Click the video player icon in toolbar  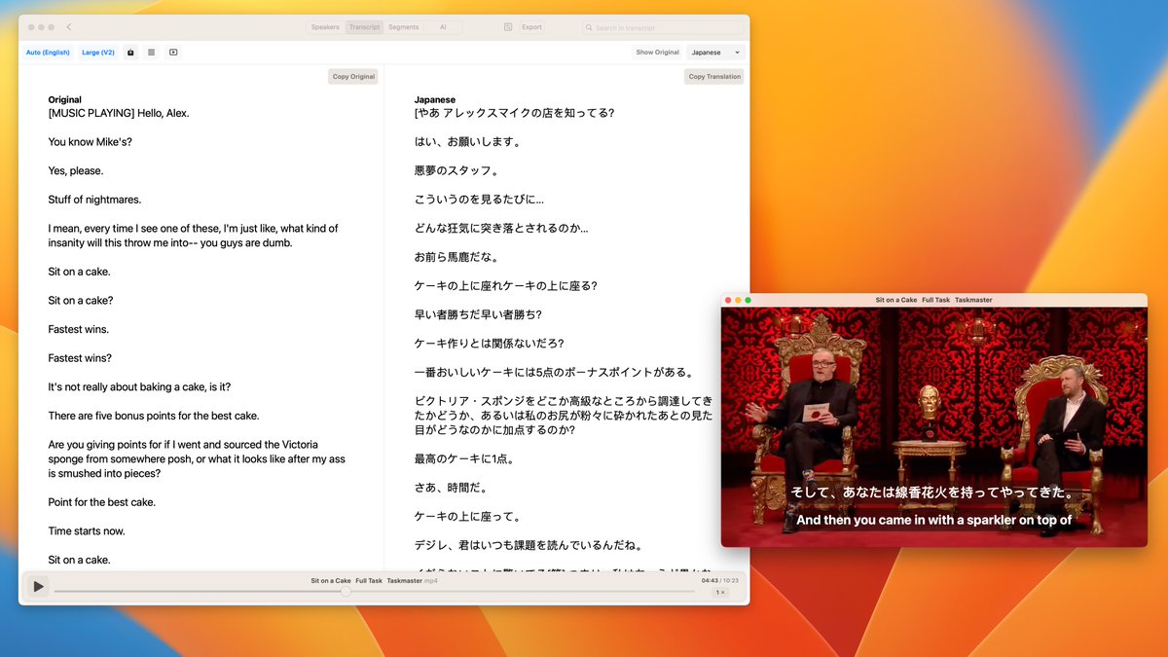tap(173, 53)
